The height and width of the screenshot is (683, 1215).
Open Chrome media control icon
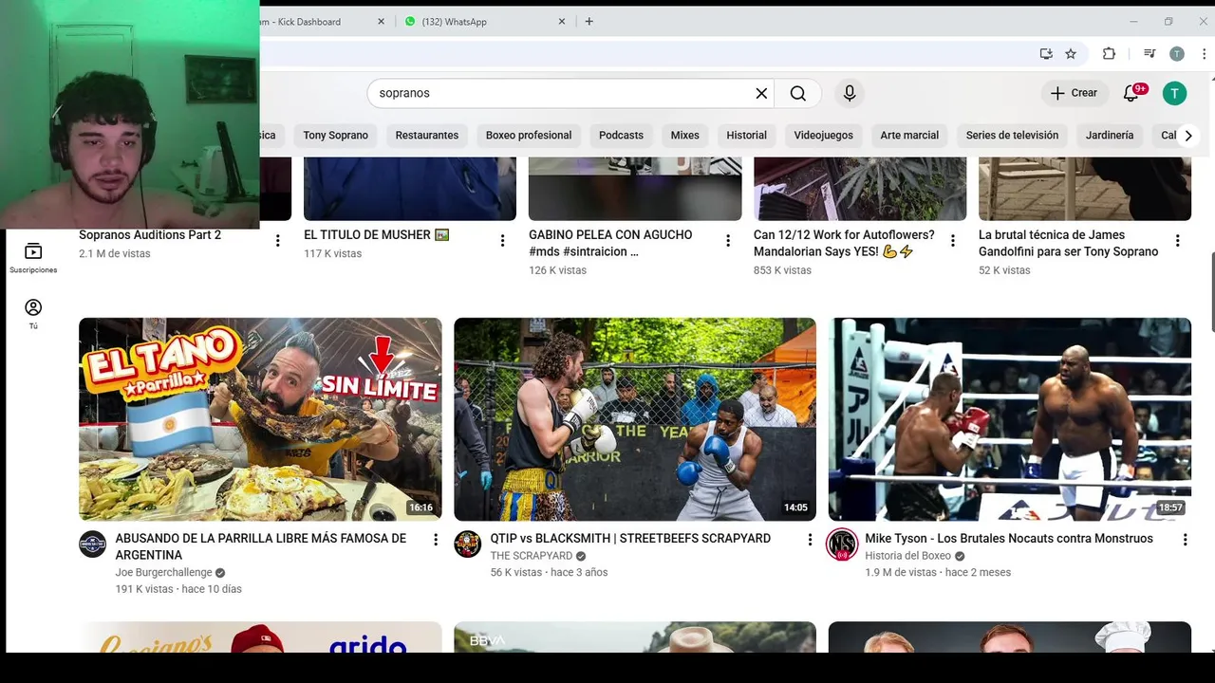(x=1150, y=54)
